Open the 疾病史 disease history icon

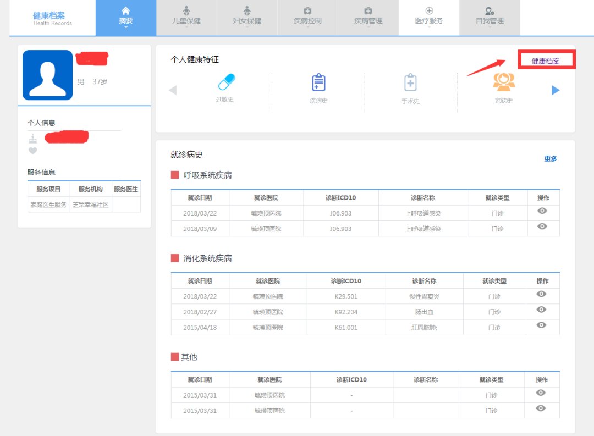click(x=318, y=84)
